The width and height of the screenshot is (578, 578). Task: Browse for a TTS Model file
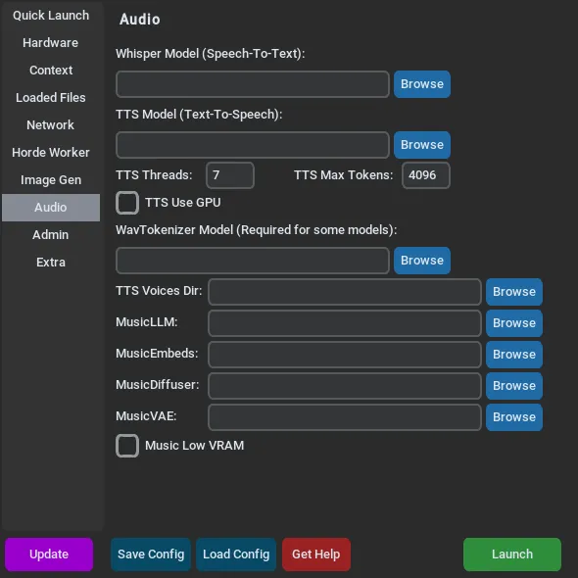tap(422, 145)
